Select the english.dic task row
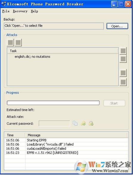The image size is (133, 175). click(63, 57)
